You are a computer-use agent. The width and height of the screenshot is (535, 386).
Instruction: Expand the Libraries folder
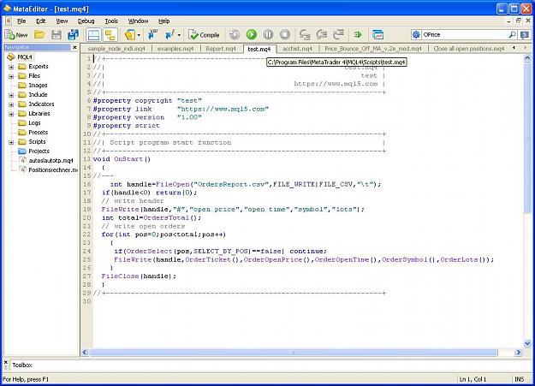[11, 114]
